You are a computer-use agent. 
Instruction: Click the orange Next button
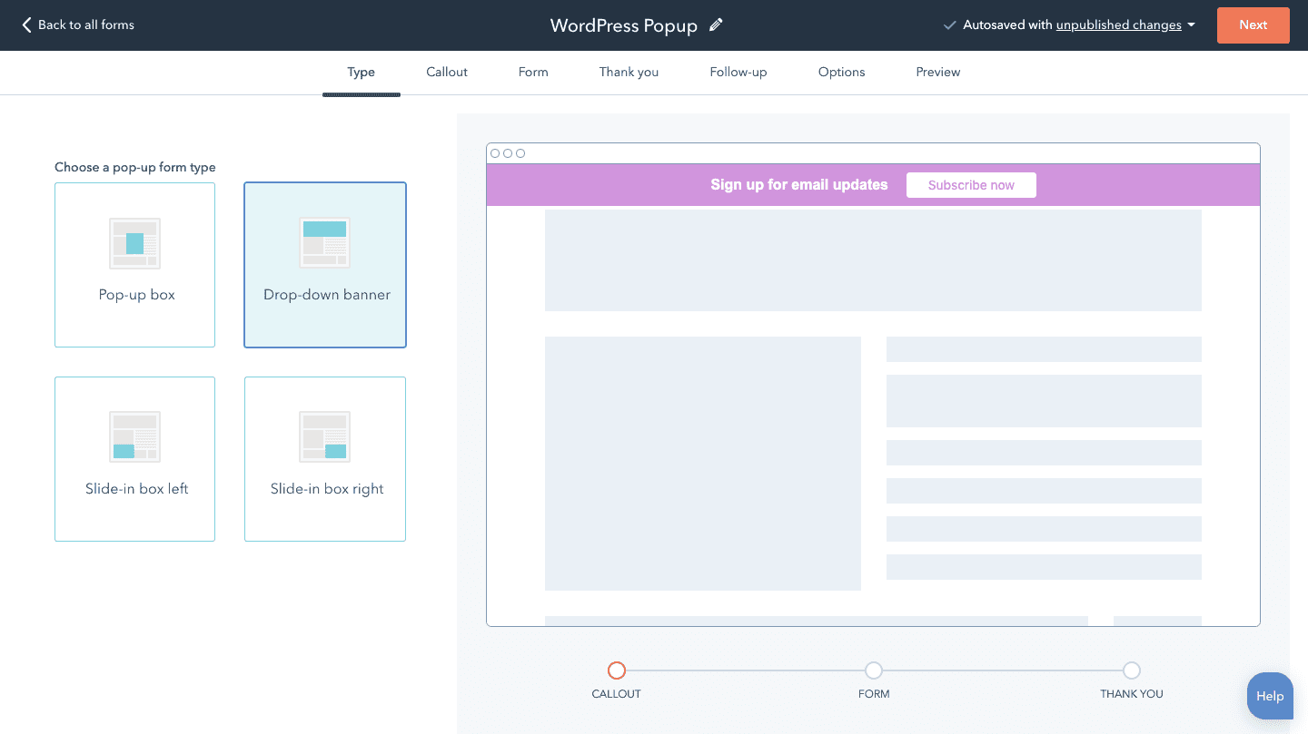coord(1253,25)
